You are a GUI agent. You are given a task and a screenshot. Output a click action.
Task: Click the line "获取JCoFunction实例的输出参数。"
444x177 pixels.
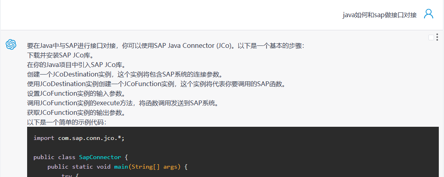[x=76, y=113]
